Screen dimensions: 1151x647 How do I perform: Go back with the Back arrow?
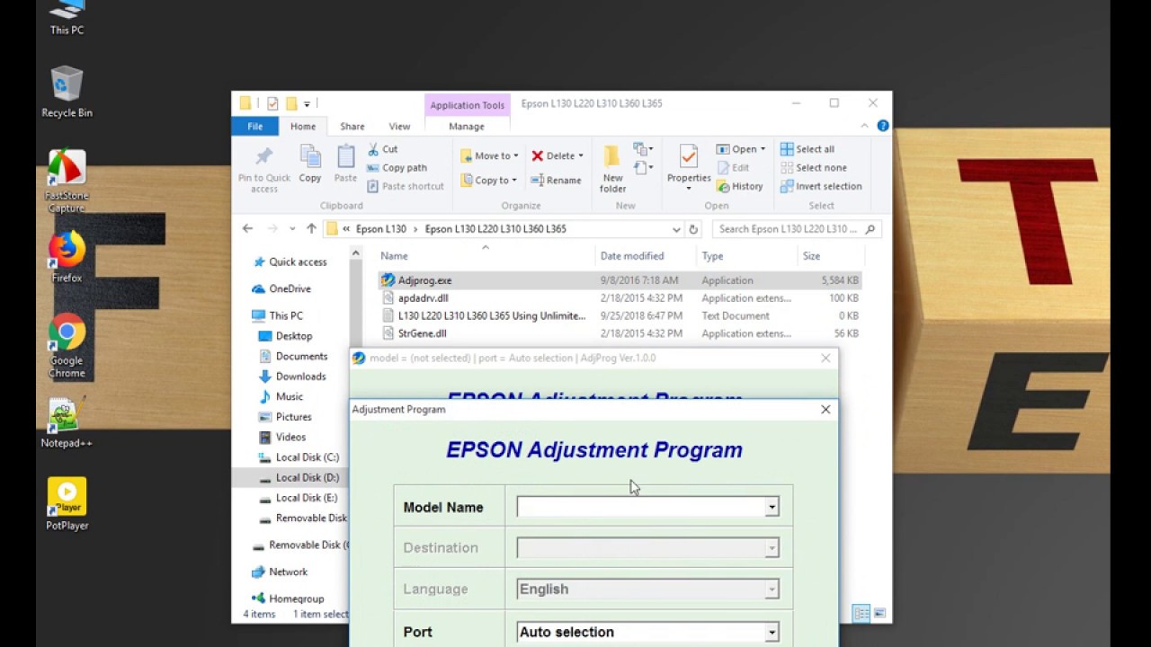coord(247,229)
